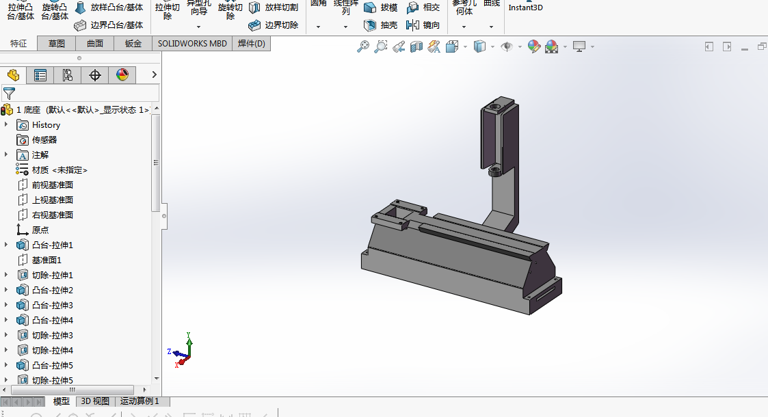Click the Previous View icon
The image size is (768, 417).
tap(399, 46)
